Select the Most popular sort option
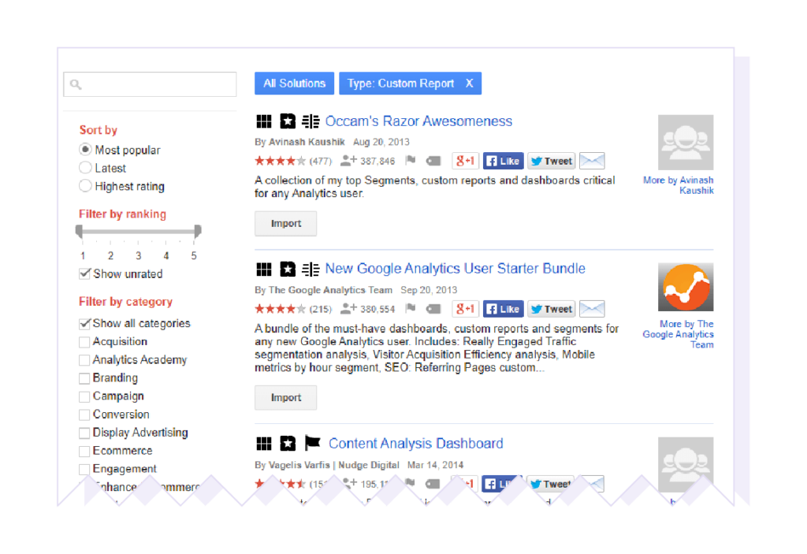807x554 pixels. tap(85, 150)
